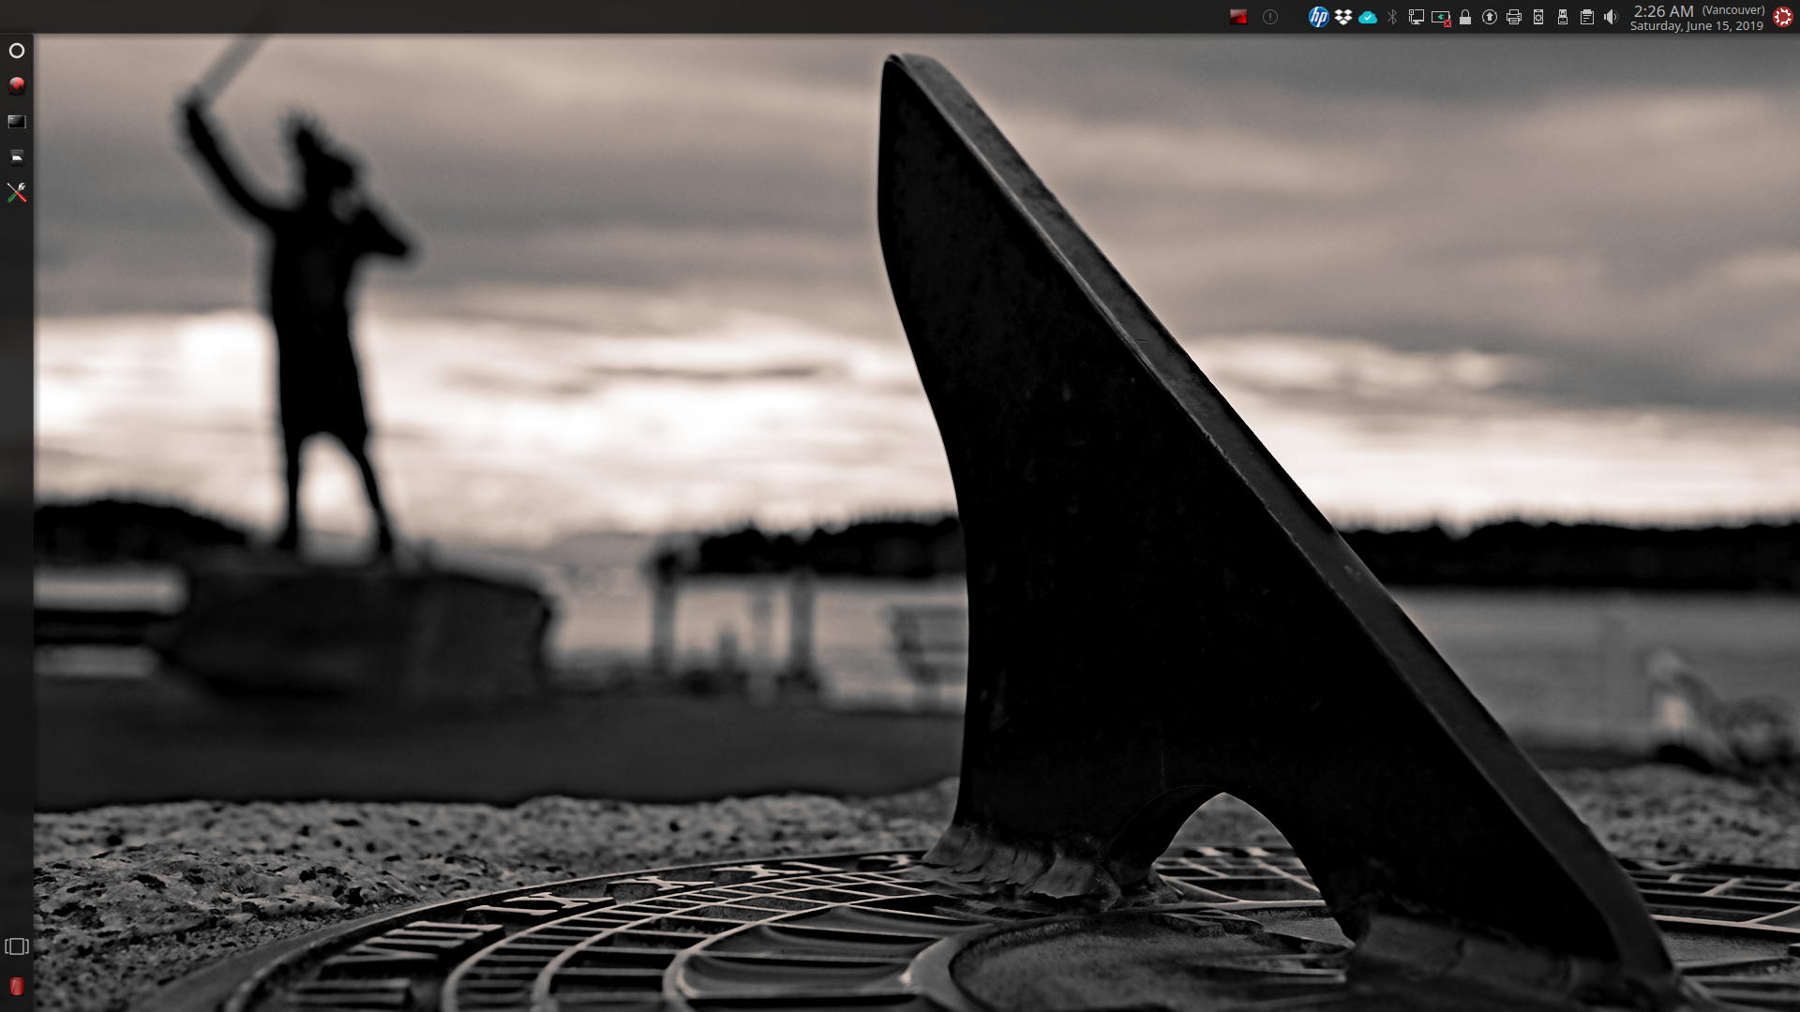Open the removable USB device notifier
The height and width of the screenshot is (1012, 1800).
pos(1563,17)
